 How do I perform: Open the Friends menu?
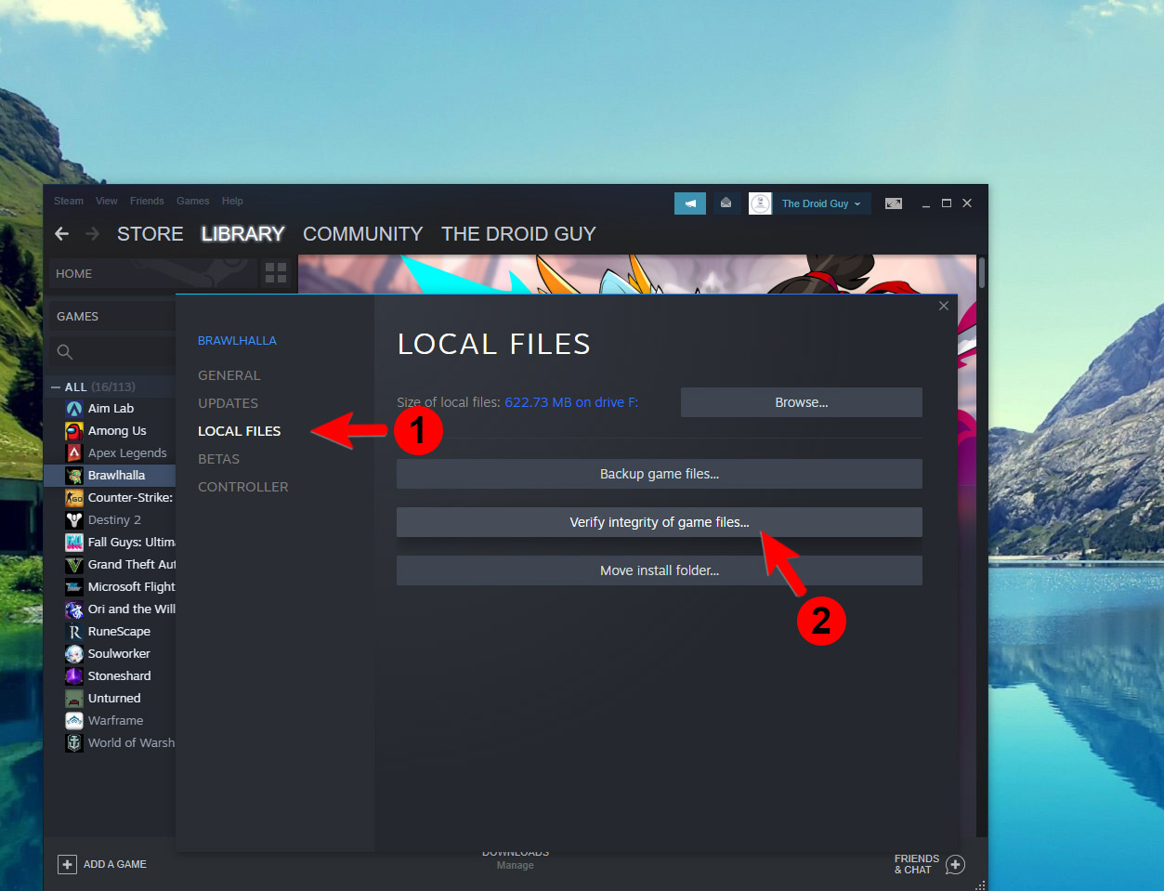tap(147, 201)
